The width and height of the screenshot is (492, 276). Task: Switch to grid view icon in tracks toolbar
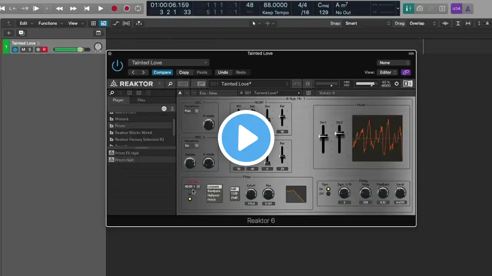[x=93, y=23]
